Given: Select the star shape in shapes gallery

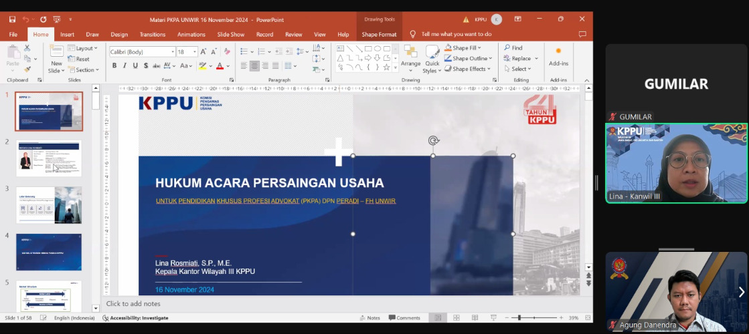Looking at the screenshot, I should [386, 67].
